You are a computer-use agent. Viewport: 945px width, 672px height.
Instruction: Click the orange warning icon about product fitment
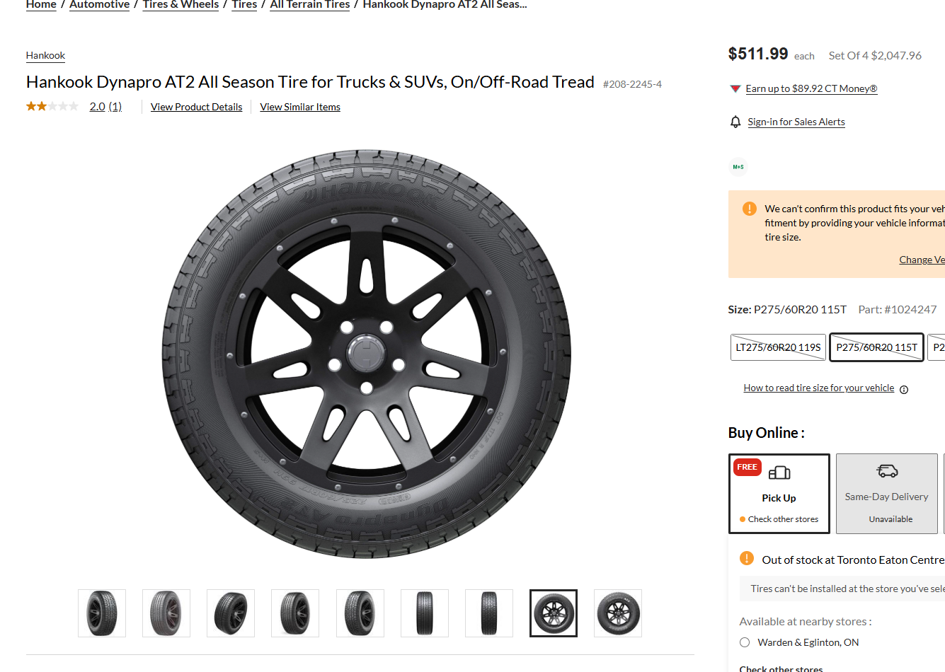[749, 209]
